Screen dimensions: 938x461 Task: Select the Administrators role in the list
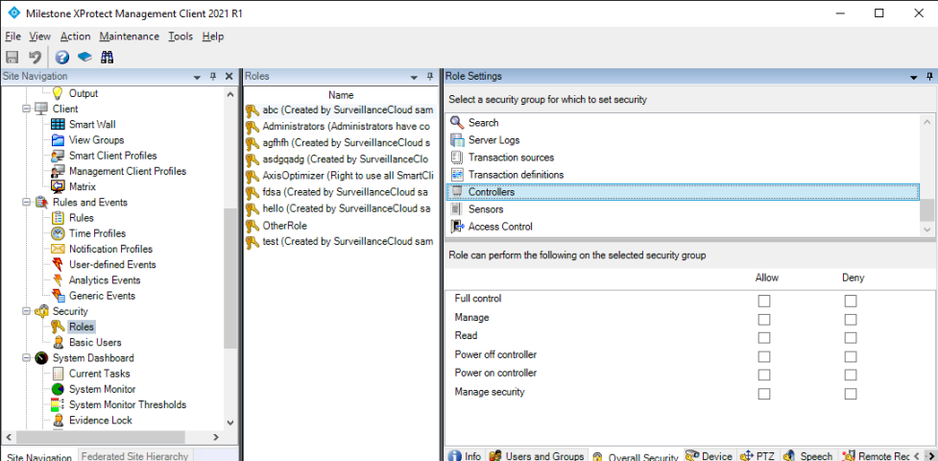[344, 127]
